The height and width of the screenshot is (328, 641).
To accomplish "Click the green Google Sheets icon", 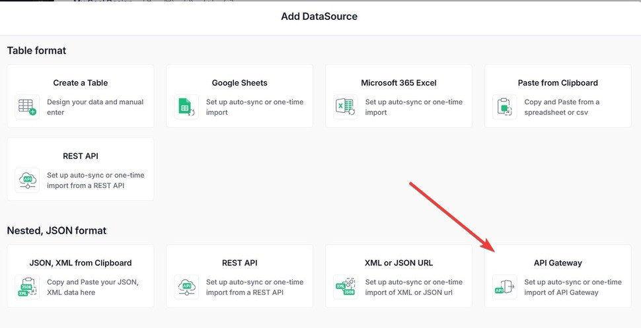I will pyautogui.click(x=186, y=107).
